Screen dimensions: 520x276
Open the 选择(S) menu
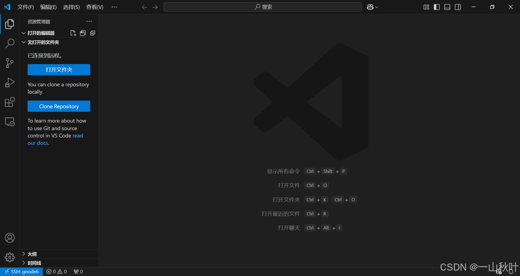(71, 7)
